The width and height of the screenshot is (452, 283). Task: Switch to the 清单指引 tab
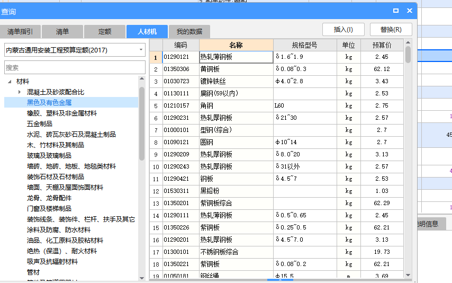coord(20,31)
